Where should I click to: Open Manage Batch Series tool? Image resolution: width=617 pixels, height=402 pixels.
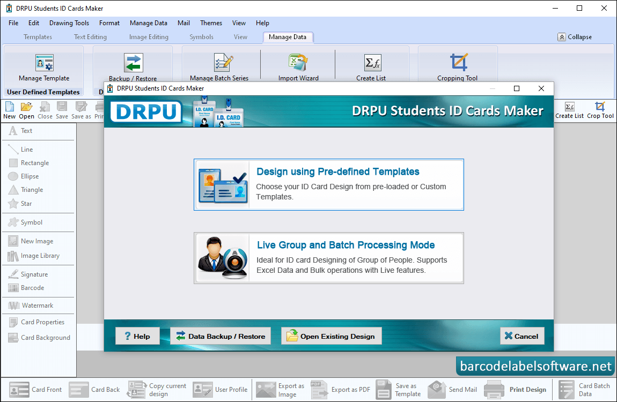(x=219, y=68)
